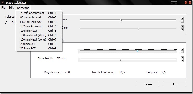Select 76 mm Apochromat telescope
Screen dimensions: 193x94
tap(38, 13)
